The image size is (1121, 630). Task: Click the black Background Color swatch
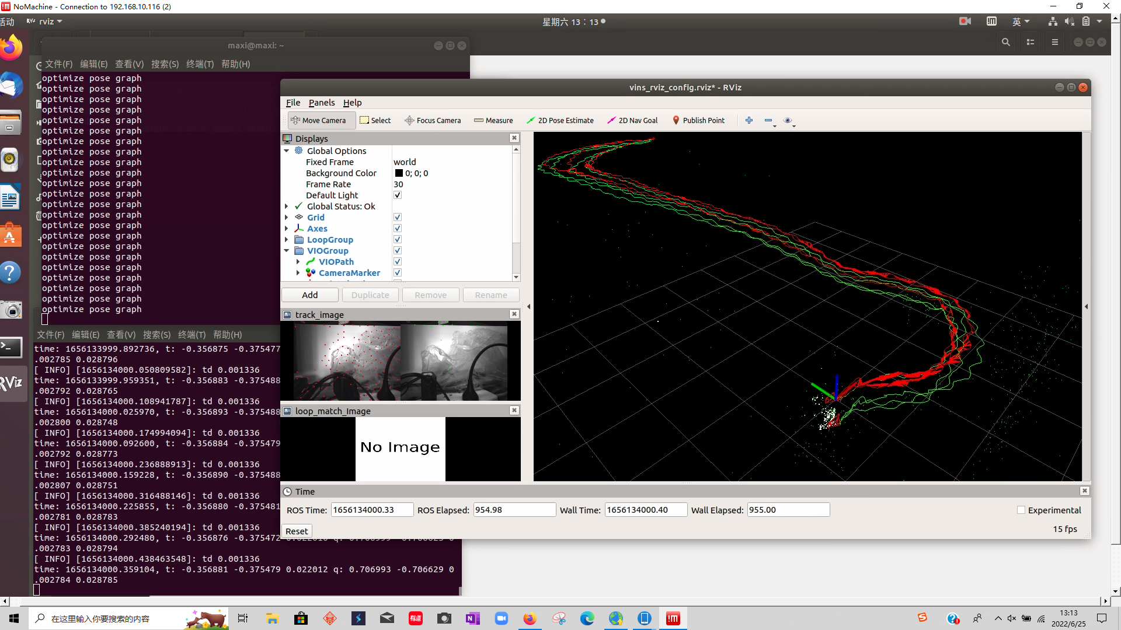pyautogui.click(x=399, y=173)
